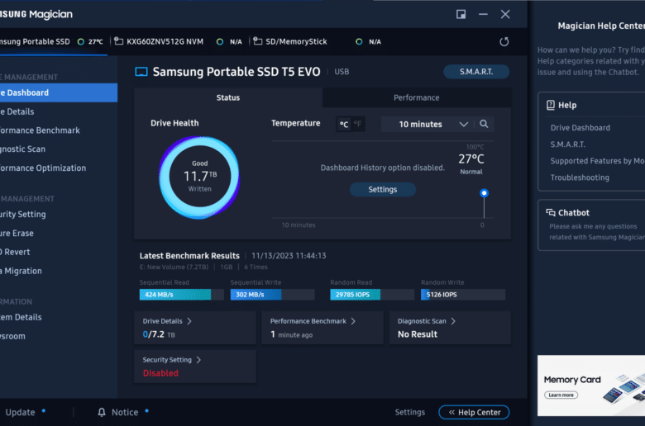This screenshot has height=426, width=645.
Task: Click the 11/13/2023 11:44:13 benchmark timestamp
Action: click(289, 256)
